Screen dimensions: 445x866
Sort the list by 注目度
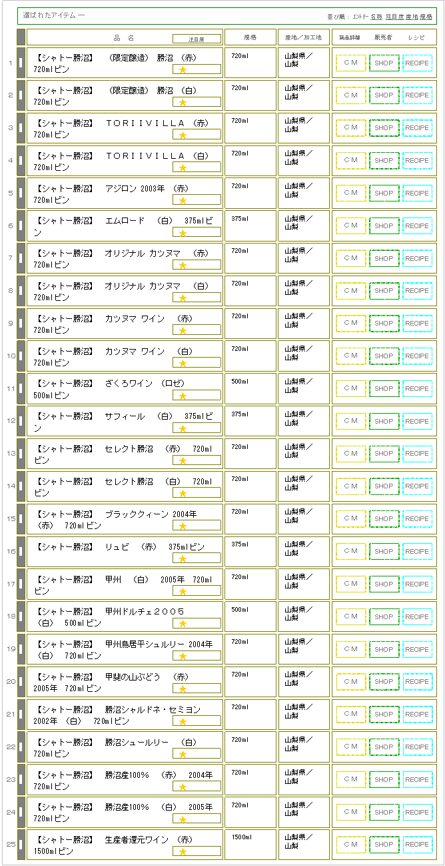coord(394,16)
